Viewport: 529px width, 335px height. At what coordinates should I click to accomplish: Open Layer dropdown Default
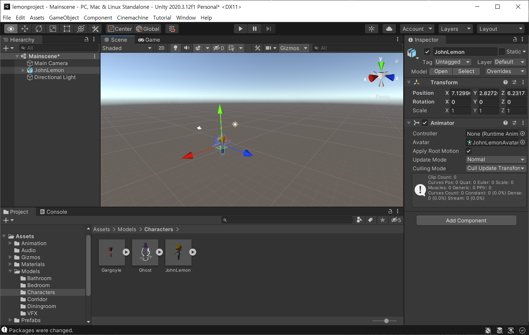click(510, 62)
